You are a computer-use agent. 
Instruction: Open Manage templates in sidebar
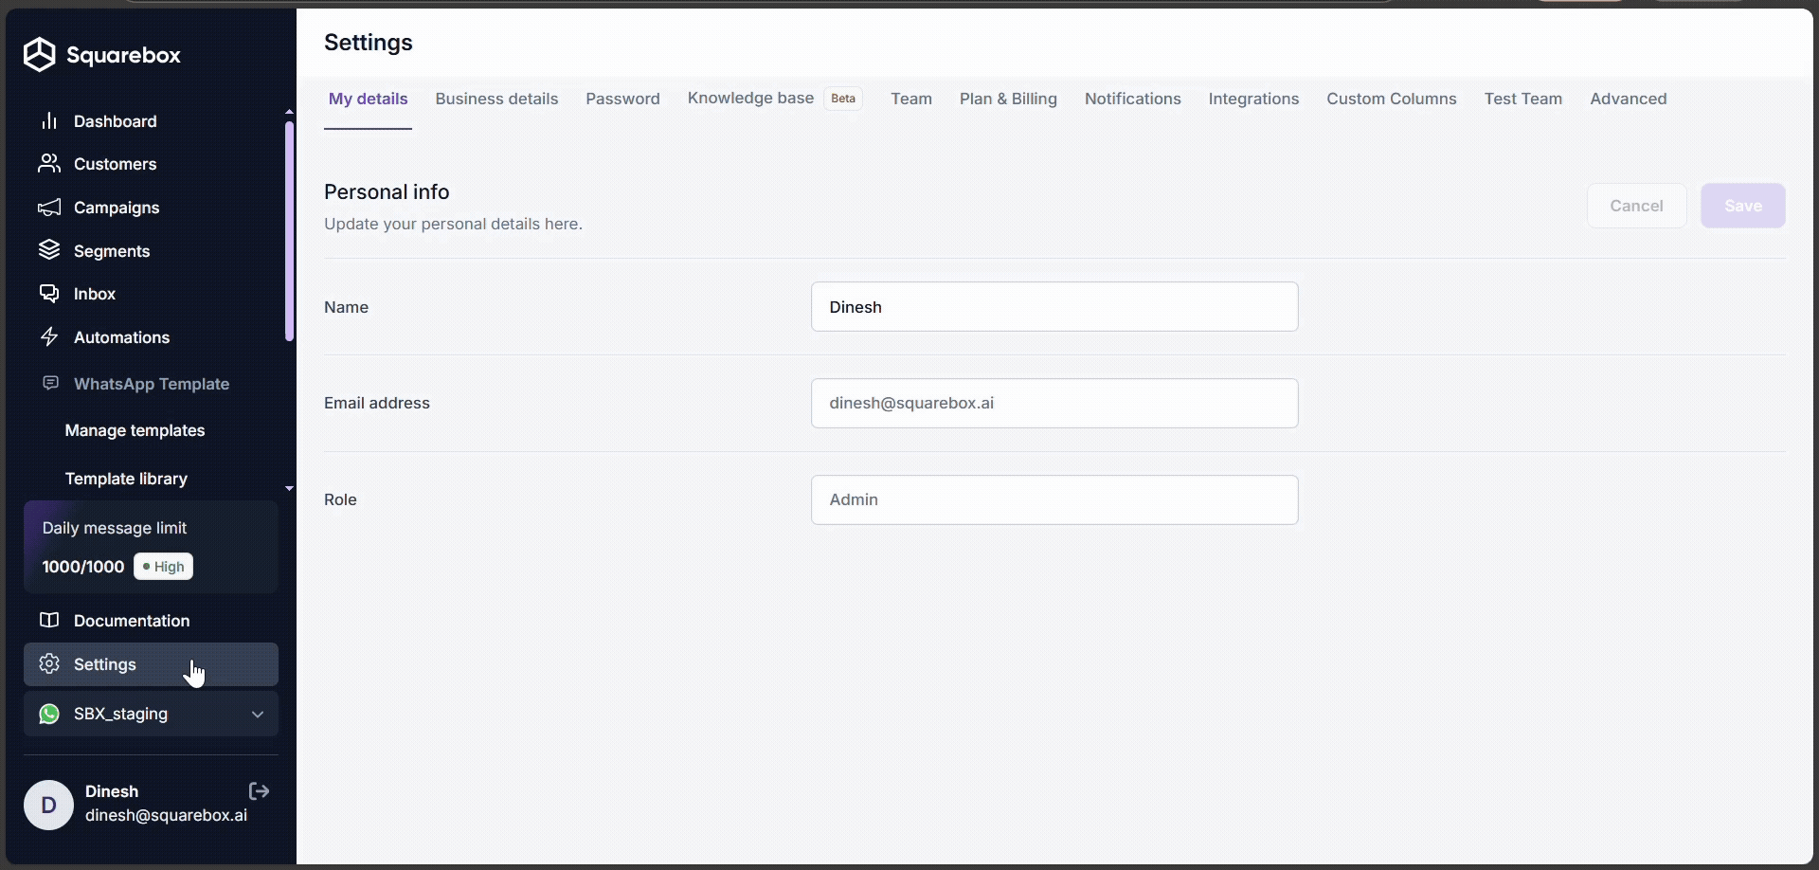[x=135, y=430]
